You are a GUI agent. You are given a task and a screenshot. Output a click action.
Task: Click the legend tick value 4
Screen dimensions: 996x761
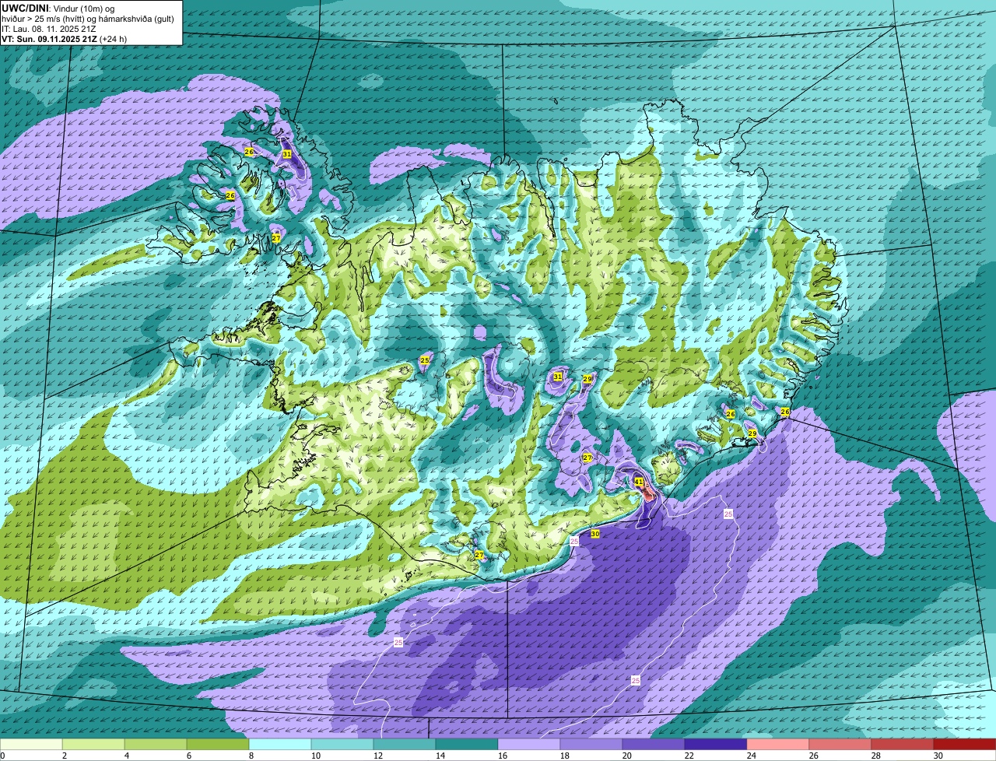point(127,756)
